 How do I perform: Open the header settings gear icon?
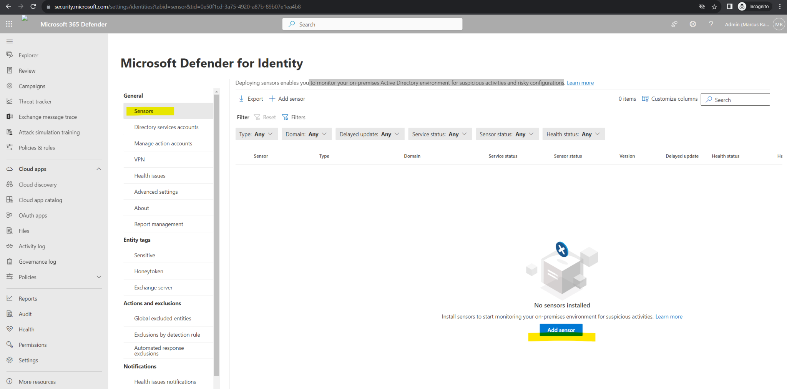point(692,24)
